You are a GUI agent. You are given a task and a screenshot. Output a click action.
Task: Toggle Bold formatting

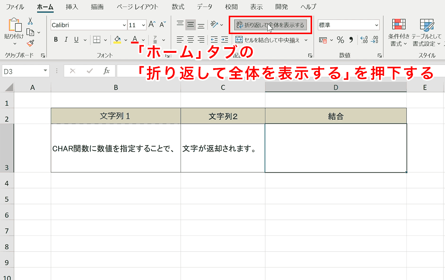[56, 39]
